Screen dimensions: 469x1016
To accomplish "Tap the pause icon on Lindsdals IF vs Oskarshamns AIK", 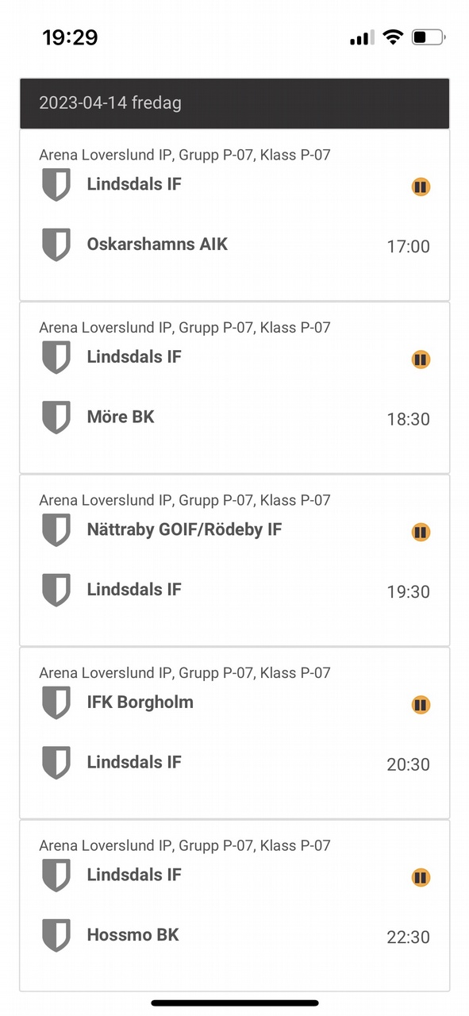I will click(x=421, y=187).
